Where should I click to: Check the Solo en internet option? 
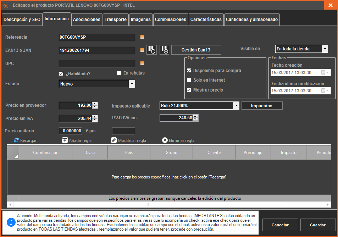[189, 80]
